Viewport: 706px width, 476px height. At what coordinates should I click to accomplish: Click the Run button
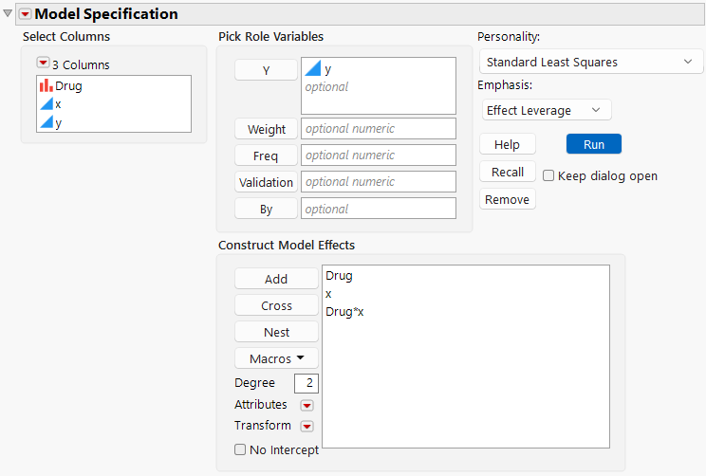pyautogui.click(x=593, y=144)
